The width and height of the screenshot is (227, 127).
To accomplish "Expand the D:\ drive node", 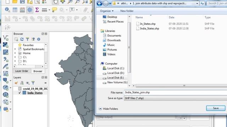I will (15, 61).
